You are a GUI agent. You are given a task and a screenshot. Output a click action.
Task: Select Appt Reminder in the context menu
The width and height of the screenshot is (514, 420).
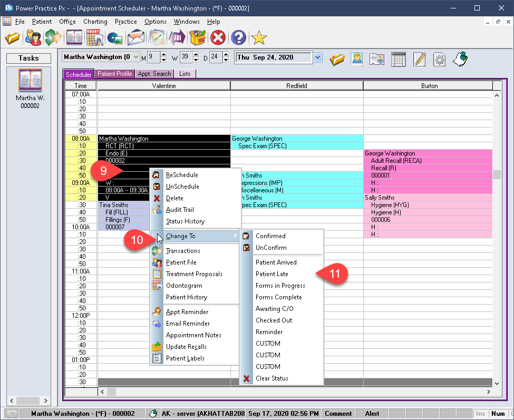pyautogui.click(x=187, y=312)
